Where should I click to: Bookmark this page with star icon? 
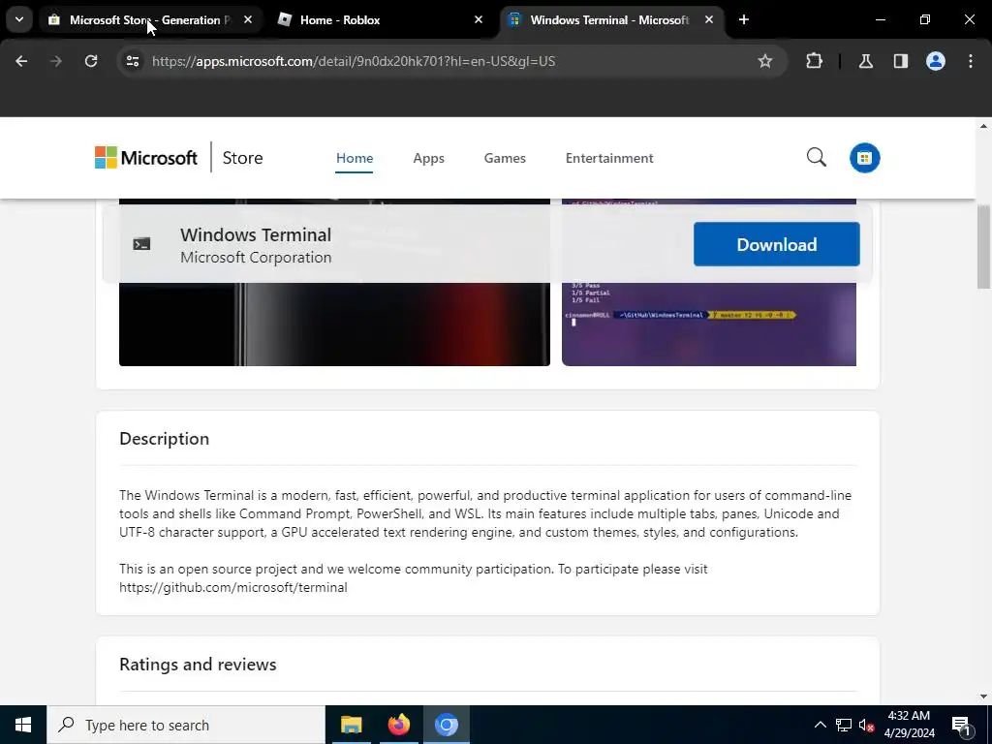[765, 61]
